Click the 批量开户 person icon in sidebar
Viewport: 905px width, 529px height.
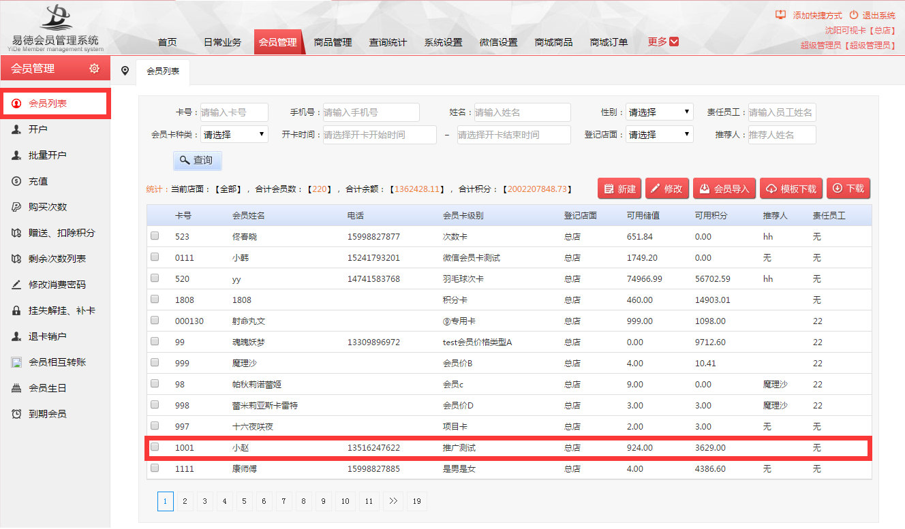coord(16,155)
